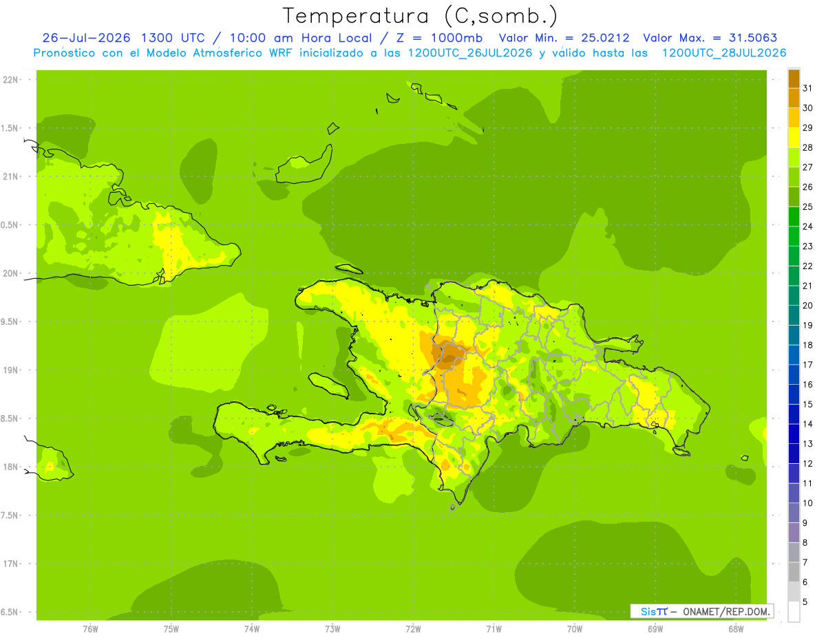Click the orange swatch between 30 and 31
Image resolution: width=826 pixels, height=638 pixels.
click(794, 98)
